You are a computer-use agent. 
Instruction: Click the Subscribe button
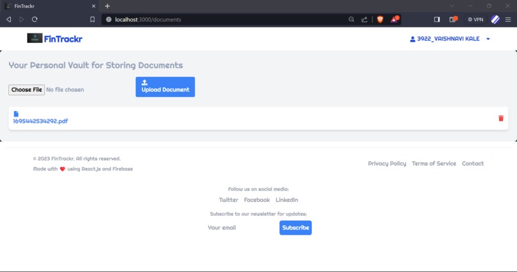pyautogui.click(x=296, y=228)
